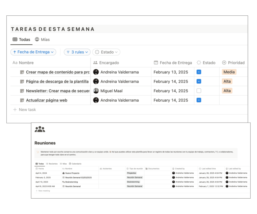
Task: Toggle Estado checkbox for Página de descarga
Action: pyautogui.click(x=199, y=81)
